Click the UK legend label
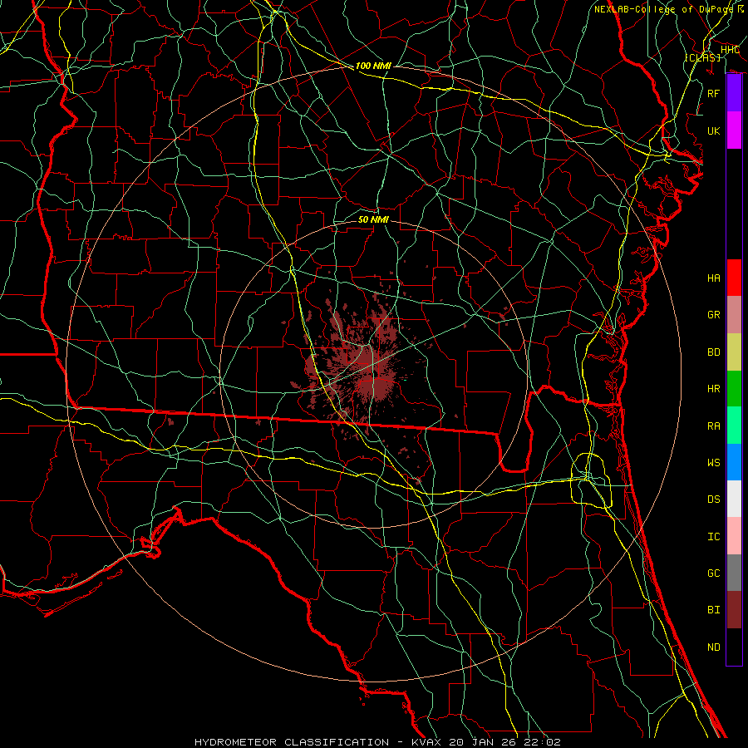Screen dimensions: 748x748 714,130
